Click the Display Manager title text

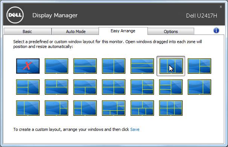pos(55,15)
